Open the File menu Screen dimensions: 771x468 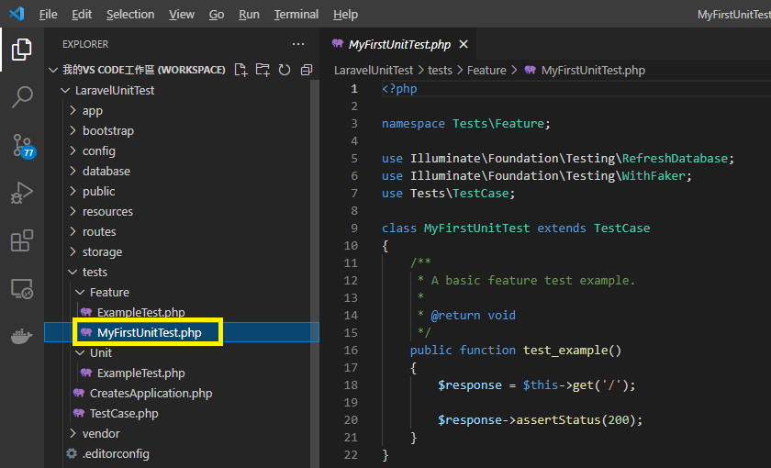pos(48,15)
